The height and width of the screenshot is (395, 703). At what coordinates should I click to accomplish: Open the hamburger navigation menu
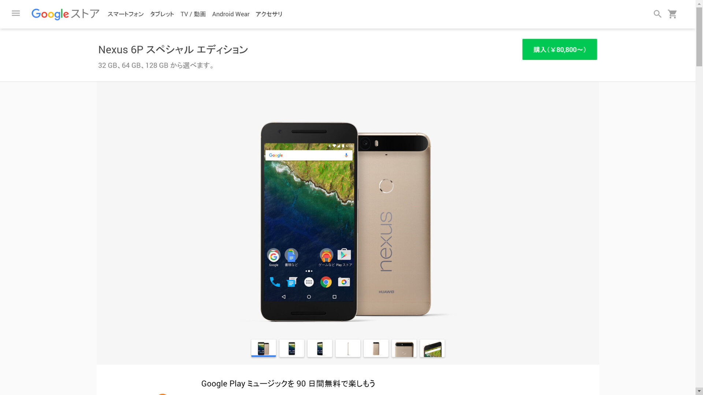(16, 14)
